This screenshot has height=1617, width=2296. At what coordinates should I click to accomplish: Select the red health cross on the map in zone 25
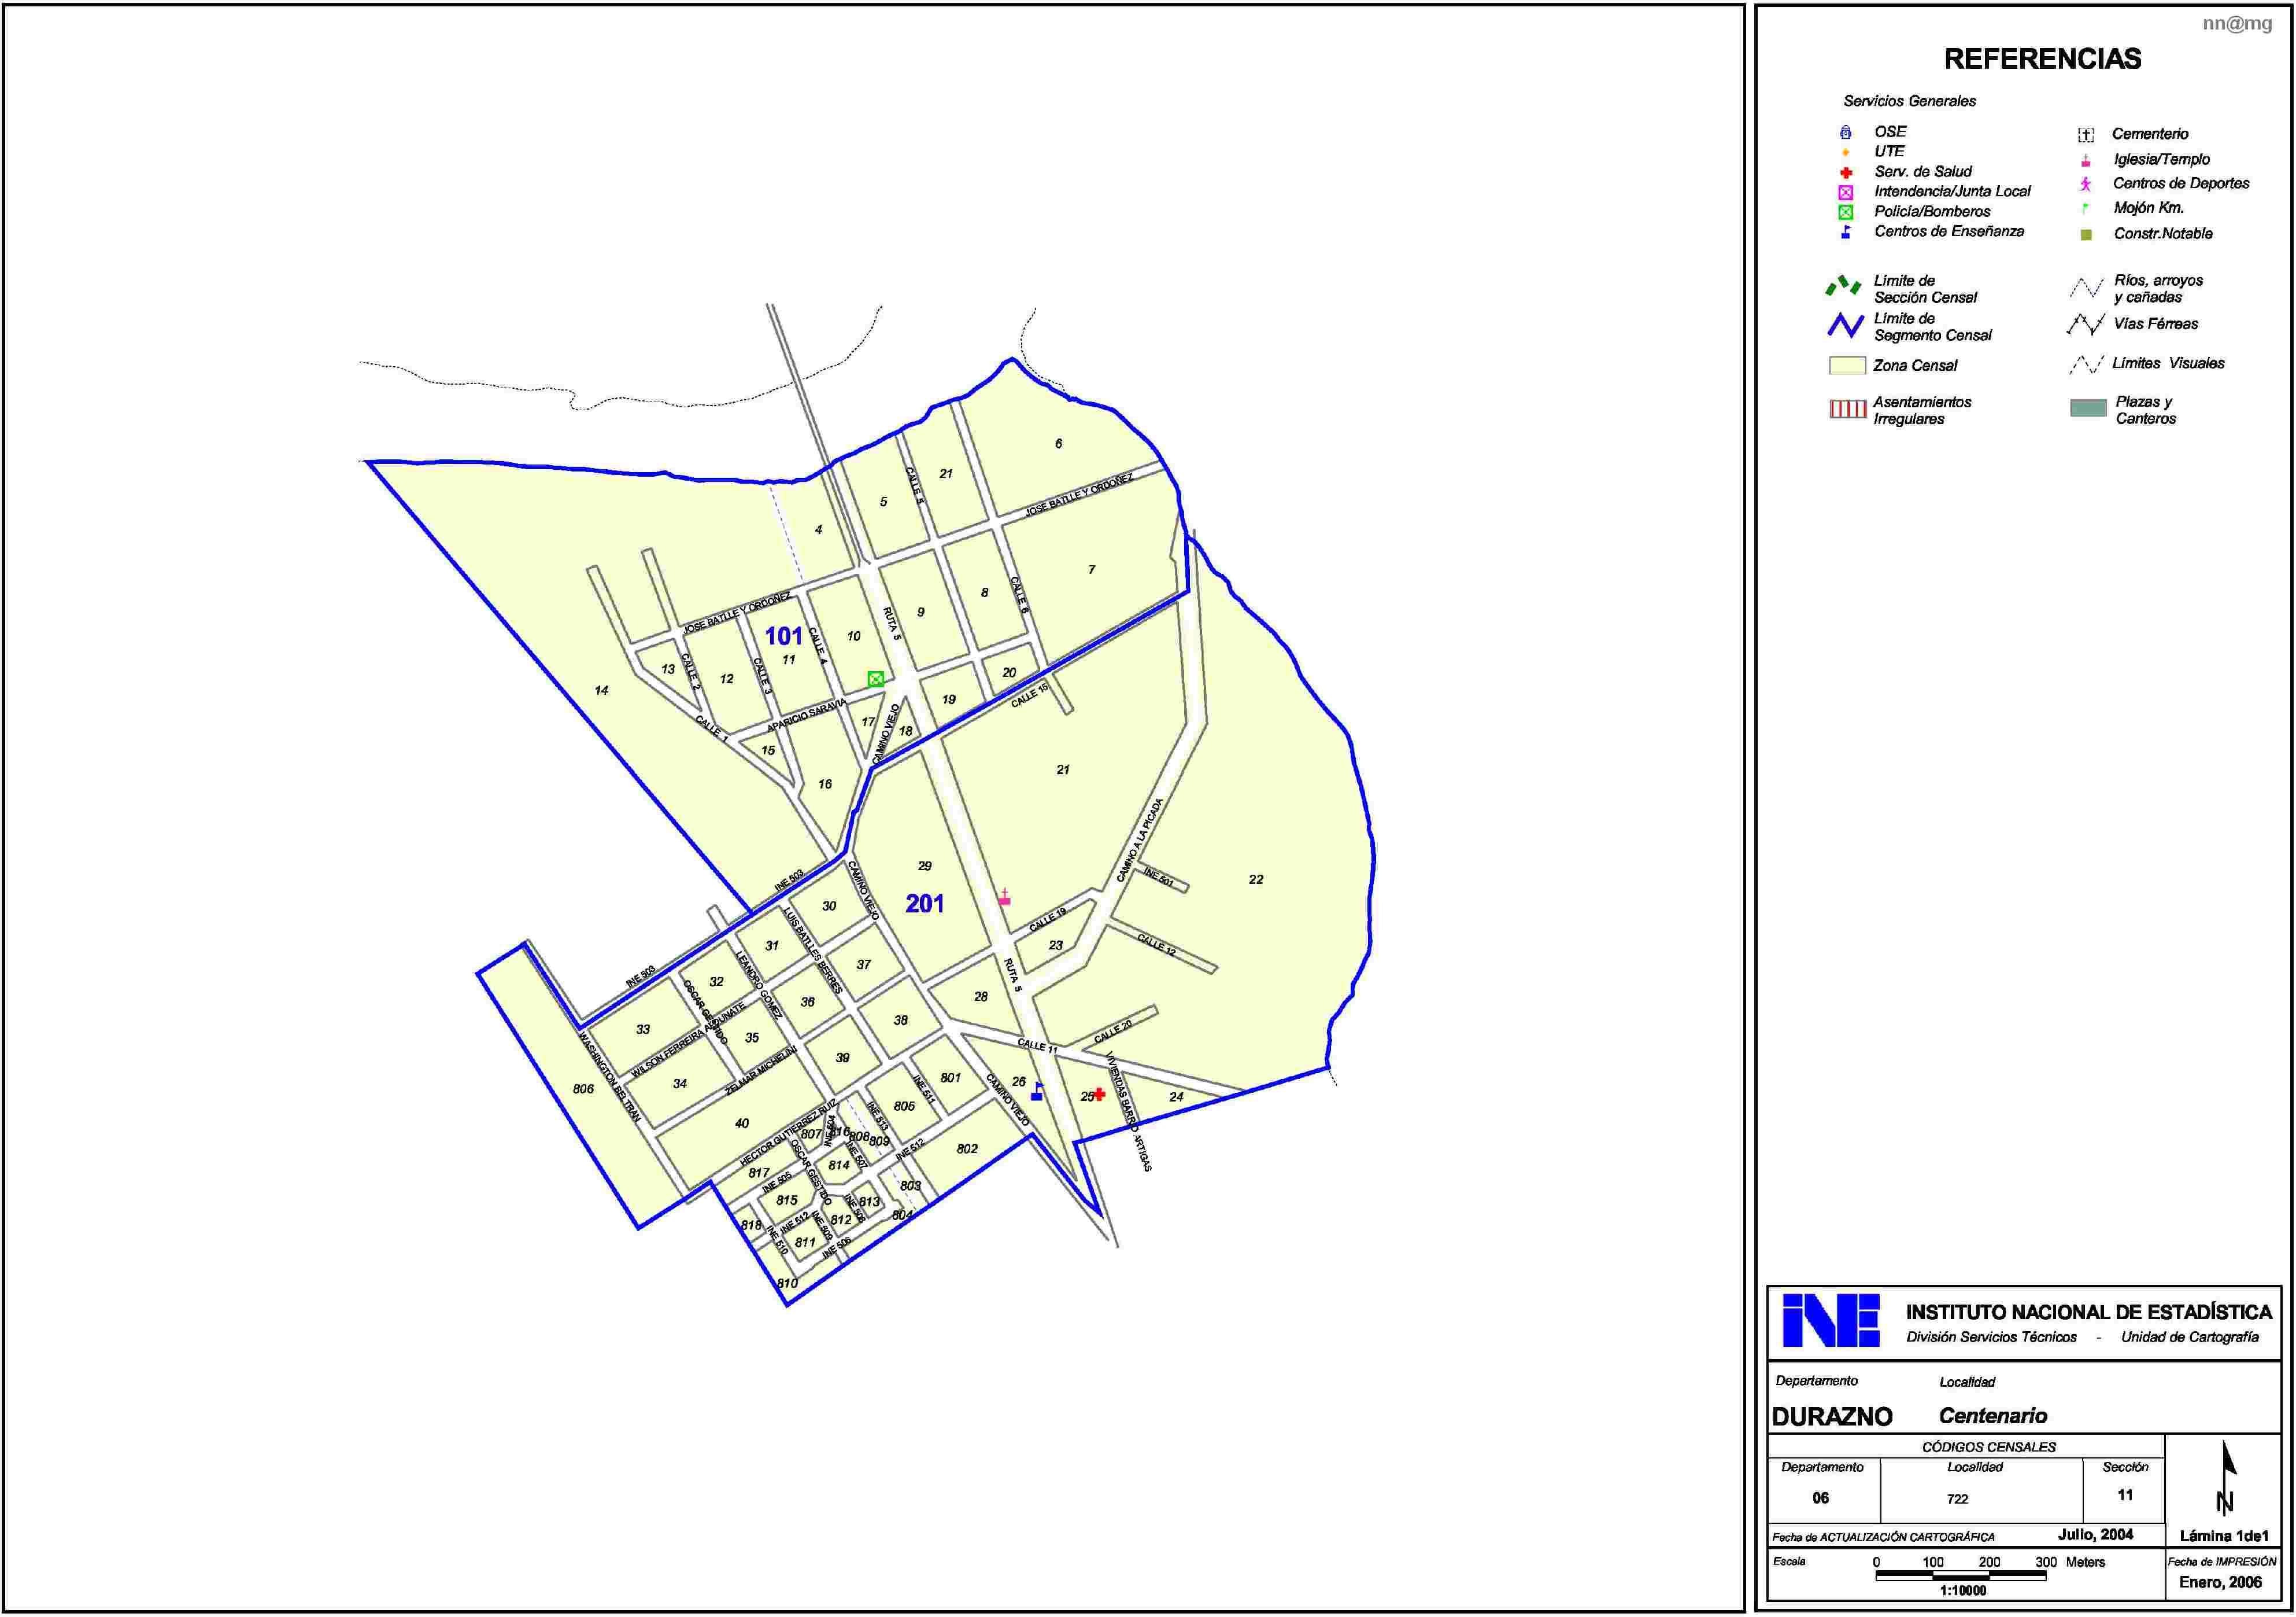click(x=1099, y=1093)
